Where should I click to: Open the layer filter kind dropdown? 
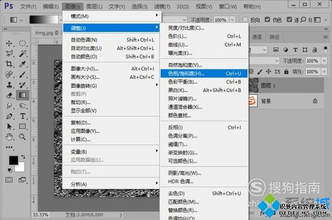click(x=258, y=50)
